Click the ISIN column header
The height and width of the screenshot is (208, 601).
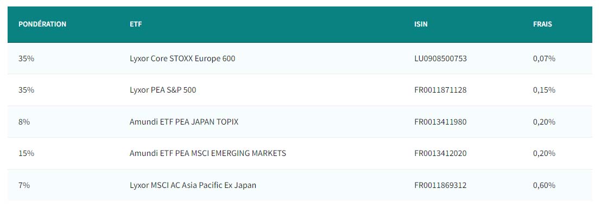tap(421, 24)
